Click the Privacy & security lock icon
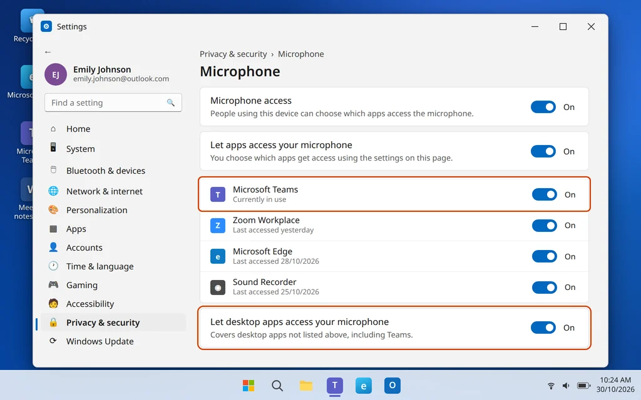This screenshot has height=400, width=641. tap(53, 322)
